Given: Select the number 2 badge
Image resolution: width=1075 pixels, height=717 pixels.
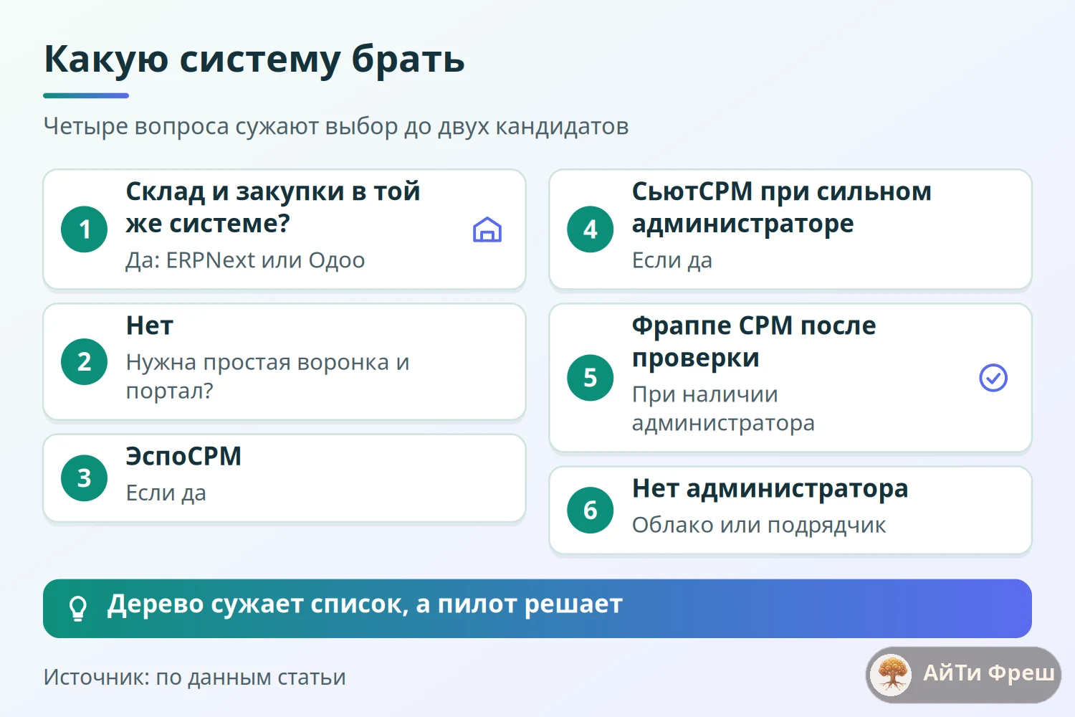Looking at the screenshot, I should [x=85, y=362].
